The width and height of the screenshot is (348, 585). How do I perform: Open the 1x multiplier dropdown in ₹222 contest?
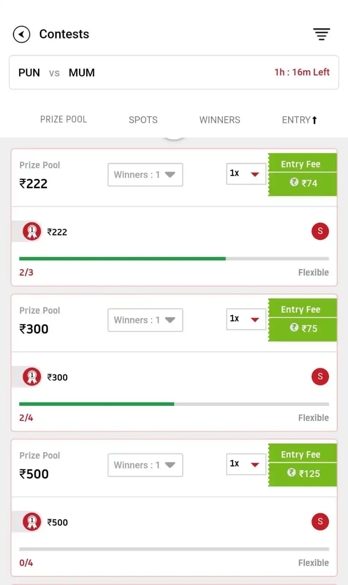[x=246, y=174]
